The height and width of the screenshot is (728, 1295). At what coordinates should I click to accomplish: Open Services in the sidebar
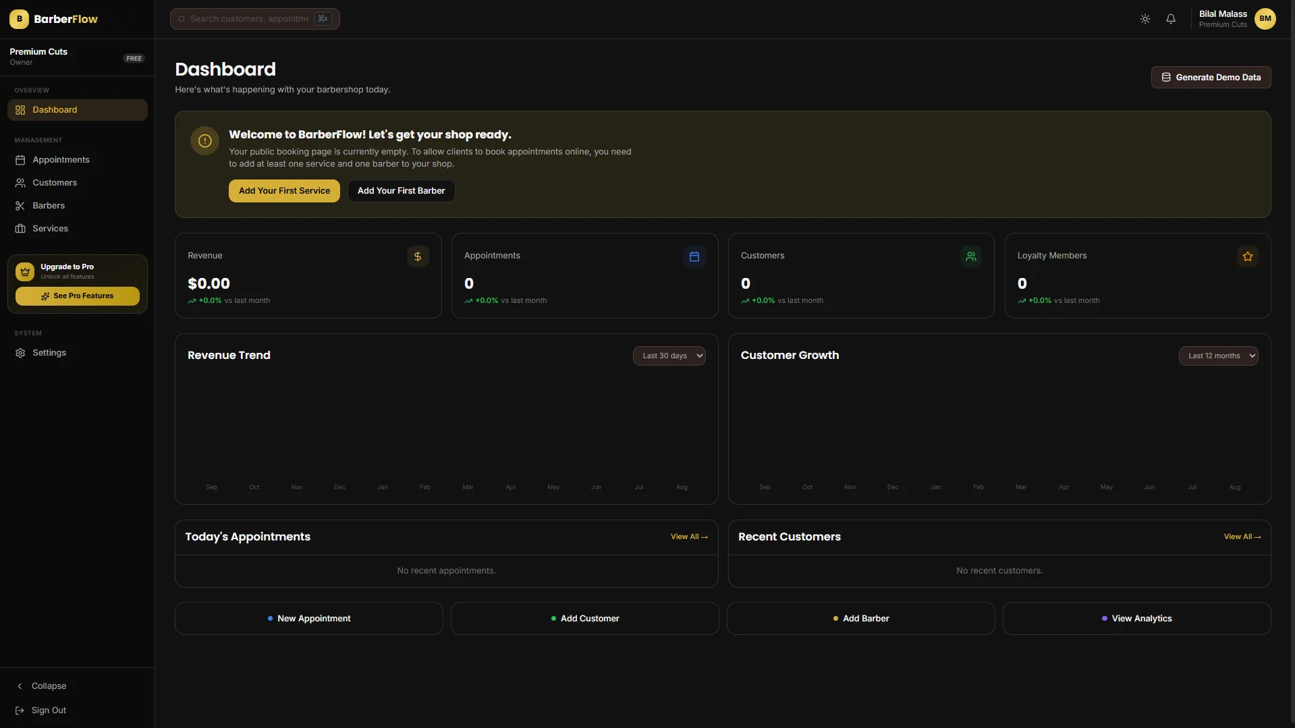point(77,229)
